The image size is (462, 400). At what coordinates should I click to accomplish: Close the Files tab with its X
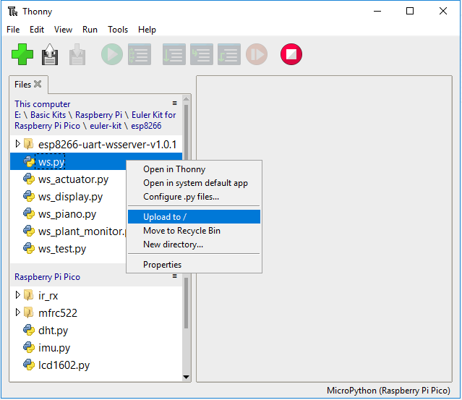point(38,84)
